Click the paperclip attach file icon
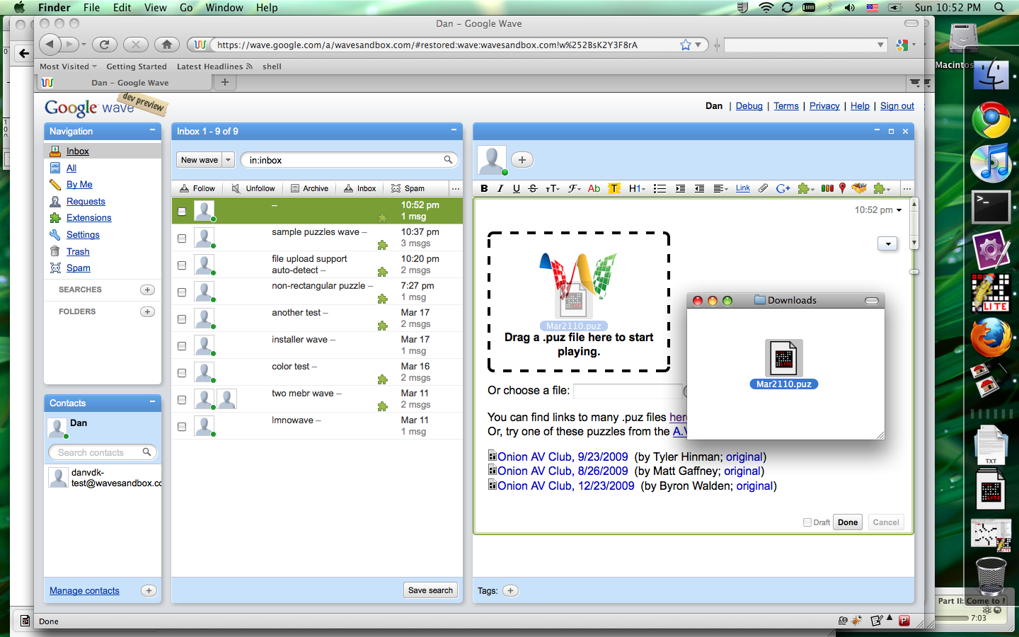Viewport: 1019px width, 637px height. point(763,188)
